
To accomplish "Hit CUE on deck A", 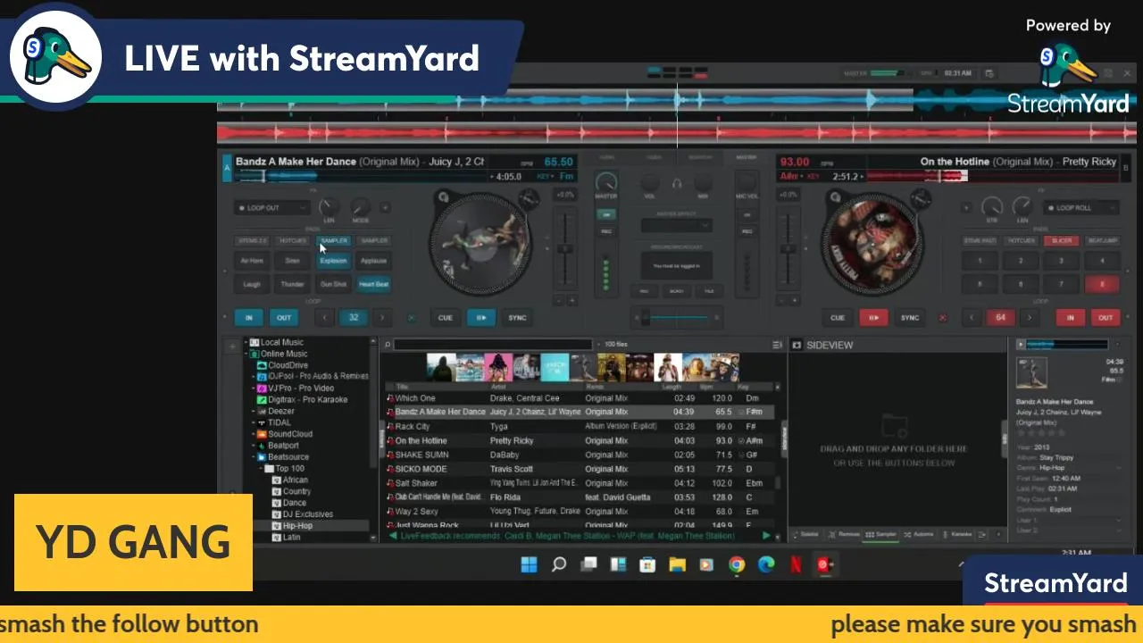I will (445, 317).
